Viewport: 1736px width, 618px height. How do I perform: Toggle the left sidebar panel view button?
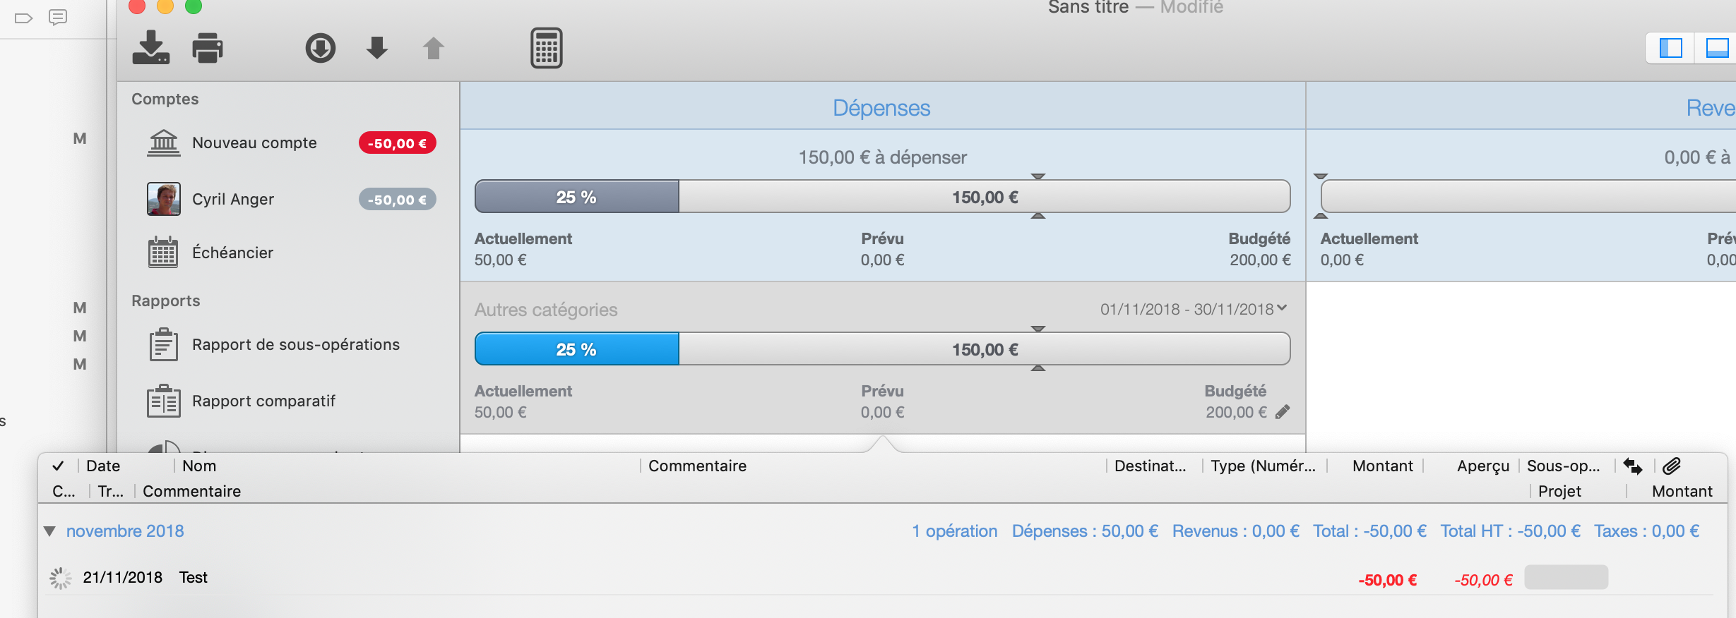(x=1671, y=48)
